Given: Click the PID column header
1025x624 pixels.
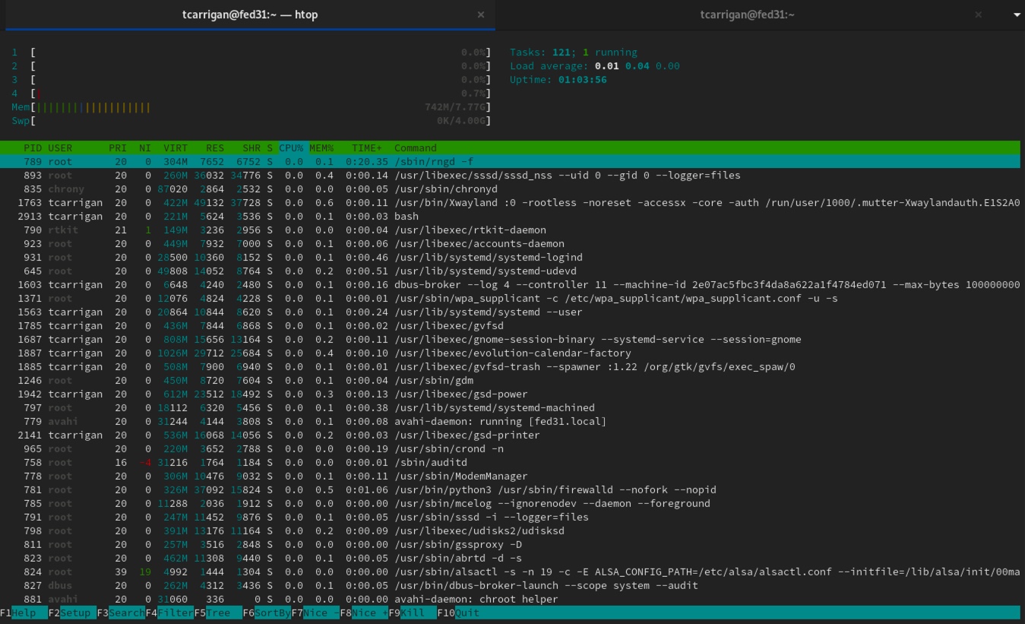Looking at the screenshot, I should tap(32, 147).
